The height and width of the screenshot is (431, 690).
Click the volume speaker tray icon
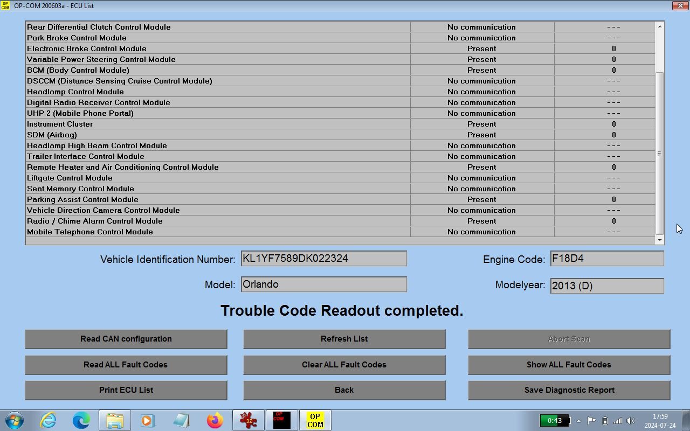(x=631, y=421)
